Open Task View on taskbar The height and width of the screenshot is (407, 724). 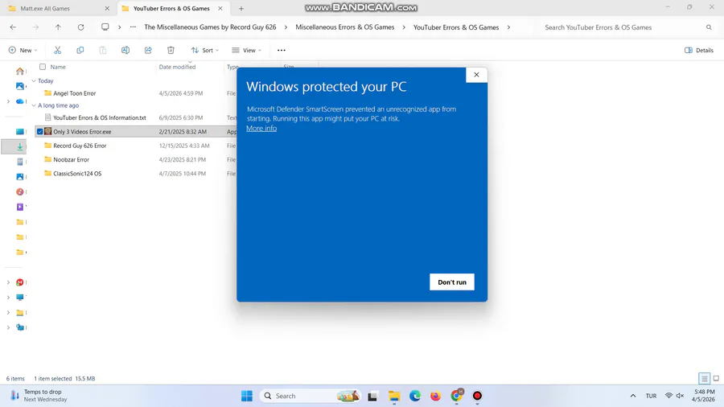coord(372,396)
